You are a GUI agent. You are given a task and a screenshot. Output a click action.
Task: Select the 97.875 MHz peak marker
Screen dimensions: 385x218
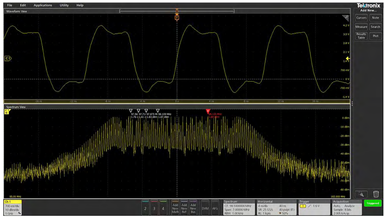pos(146,111)
